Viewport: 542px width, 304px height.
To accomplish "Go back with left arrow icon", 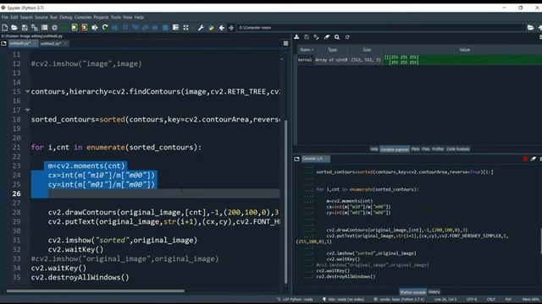I will pyautogui.click(x=221, y=28).
